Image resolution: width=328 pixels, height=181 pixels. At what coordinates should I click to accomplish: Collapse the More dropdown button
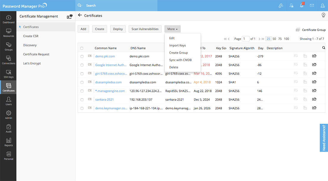[x=172, y=29]
